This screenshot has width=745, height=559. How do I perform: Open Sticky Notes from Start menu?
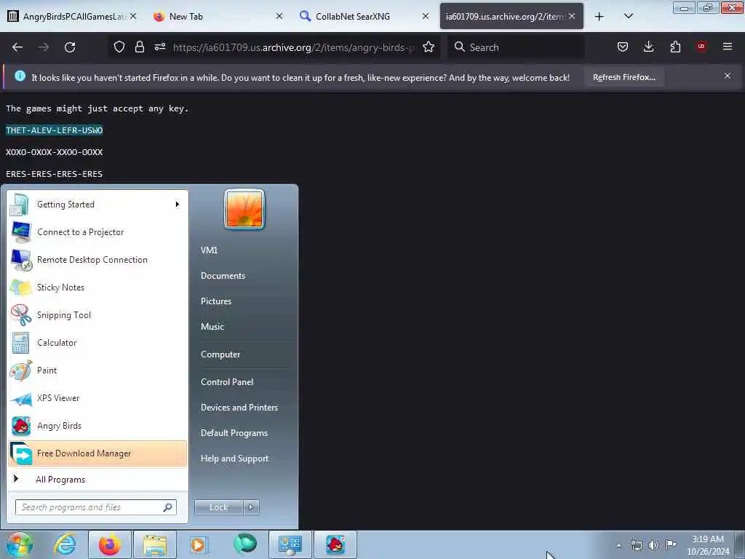(x=97, y=287)
